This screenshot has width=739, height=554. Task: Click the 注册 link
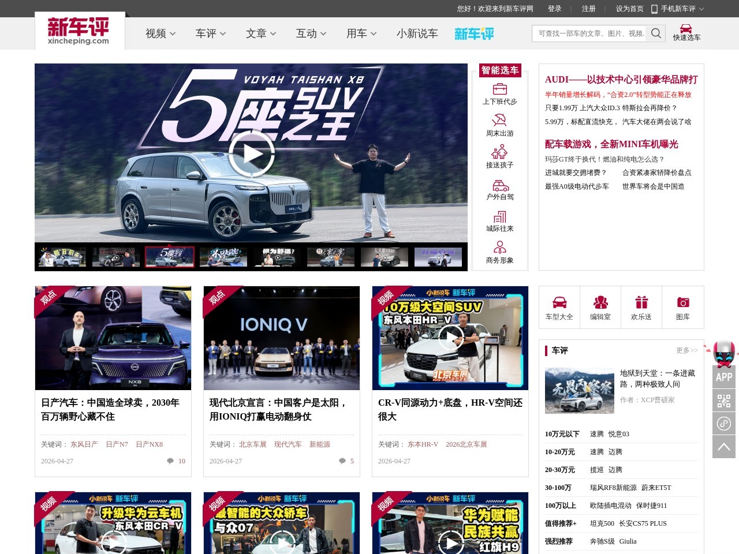pyautogui.click(x=589, y=9)
